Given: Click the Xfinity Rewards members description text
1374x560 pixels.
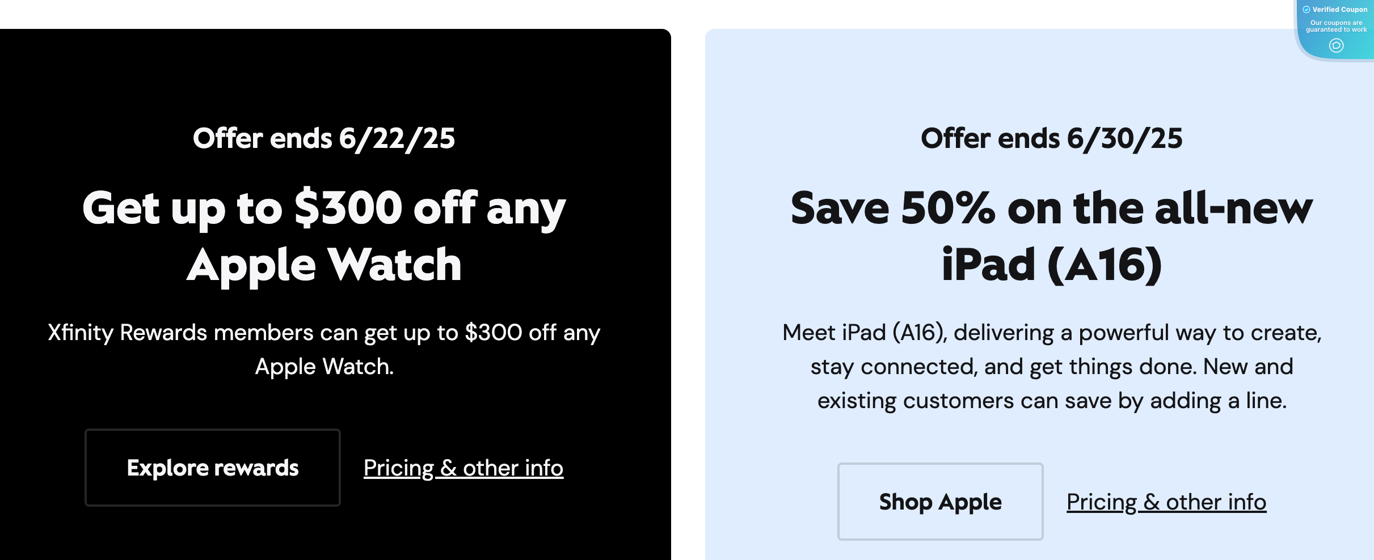Looking at the screenshot, I should coord(324,349).
